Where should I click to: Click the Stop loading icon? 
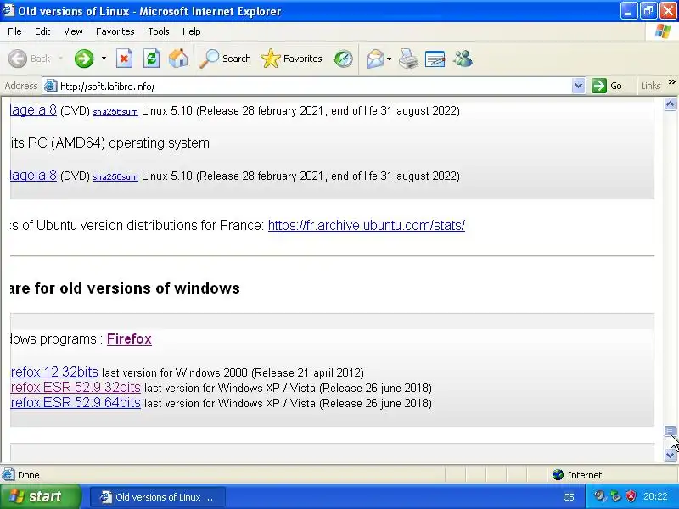click(x=124, y=59)
